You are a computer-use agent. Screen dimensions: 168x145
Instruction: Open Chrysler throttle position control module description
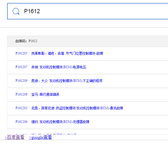click(67, 53)
